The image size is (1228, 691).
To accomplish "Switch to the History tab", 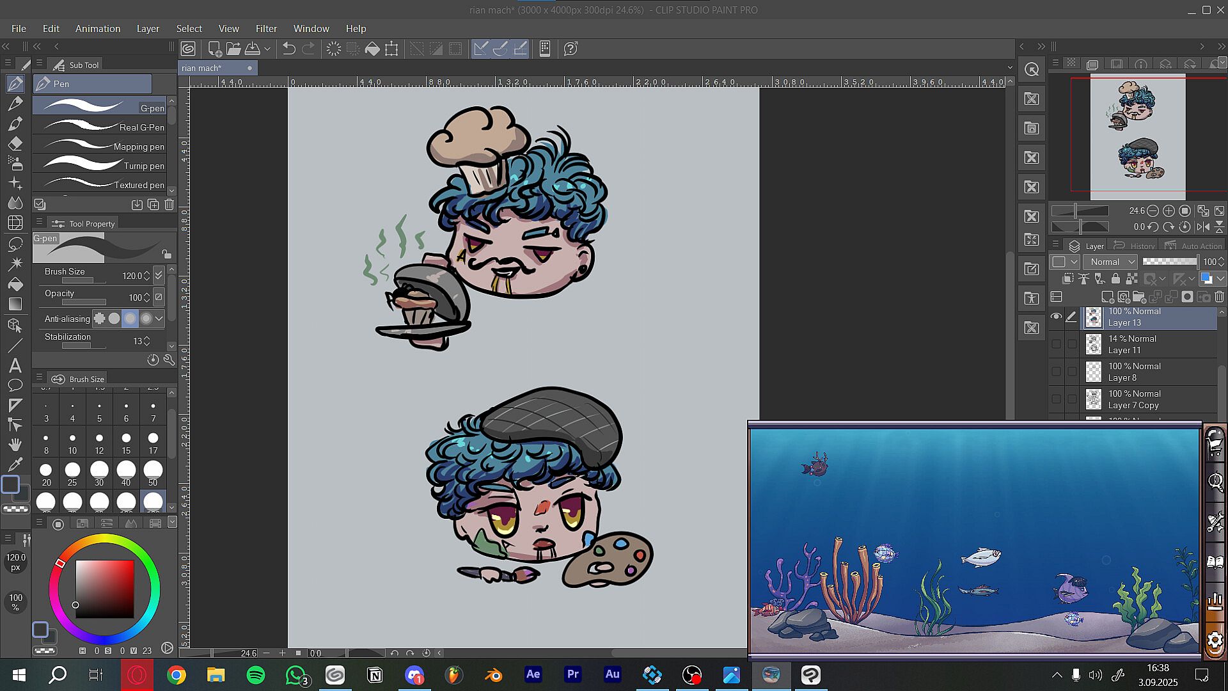I will point(1141,246).
